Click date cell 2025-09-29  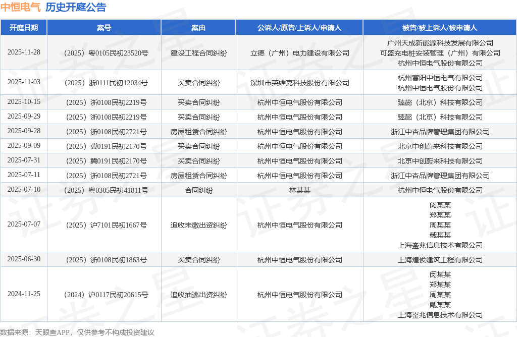point(24,117)
